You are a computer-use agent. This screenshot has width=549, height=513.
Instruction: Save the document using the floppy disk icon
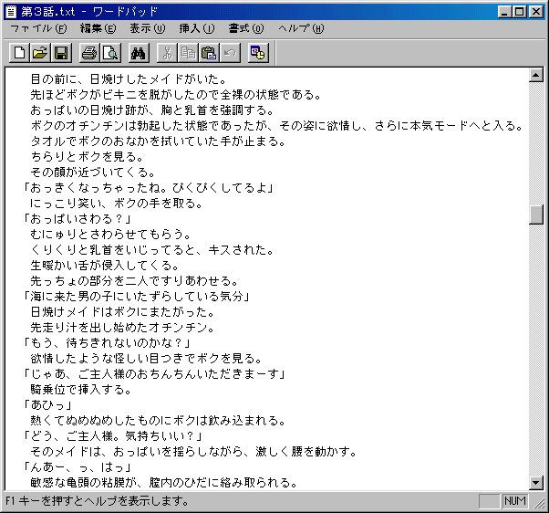[61, 53]
